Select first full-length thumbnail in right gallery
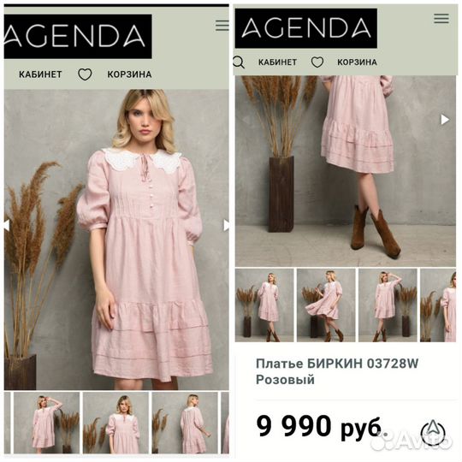The width and height of the screenshot is (462, 462). 264,305
